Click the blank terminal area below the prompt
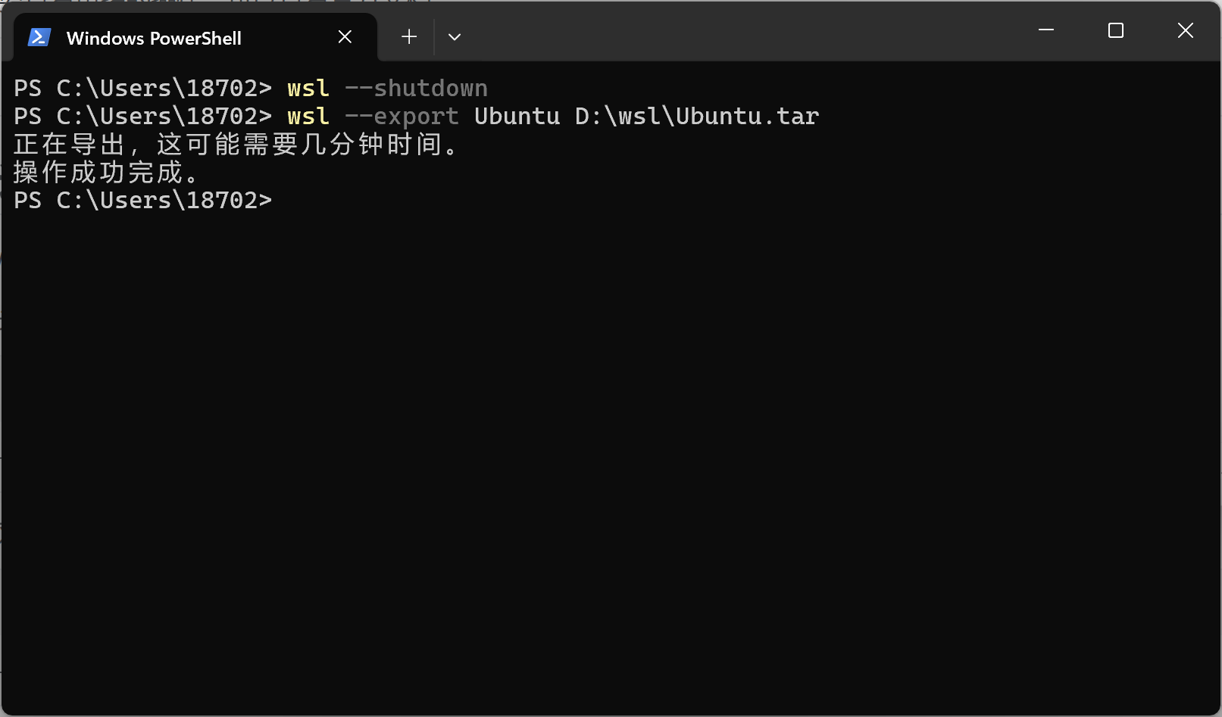 coord(606,454)
